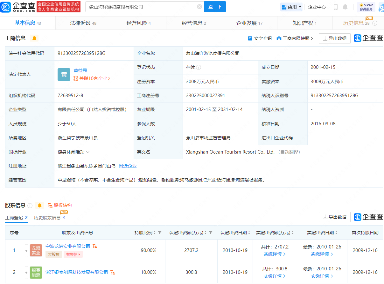
Task: Switch to the 企业发展 tab
Action: [249, 23]
